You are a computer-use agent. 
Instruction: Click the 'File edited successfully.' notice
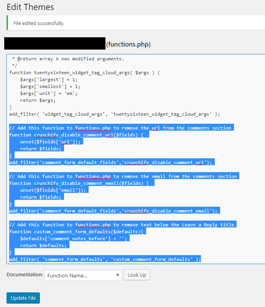[39, 23]
